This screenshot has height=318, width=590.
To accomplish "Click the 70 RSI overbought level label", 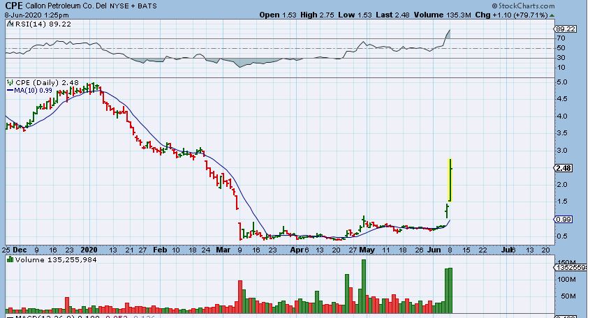I will point(561,38).
